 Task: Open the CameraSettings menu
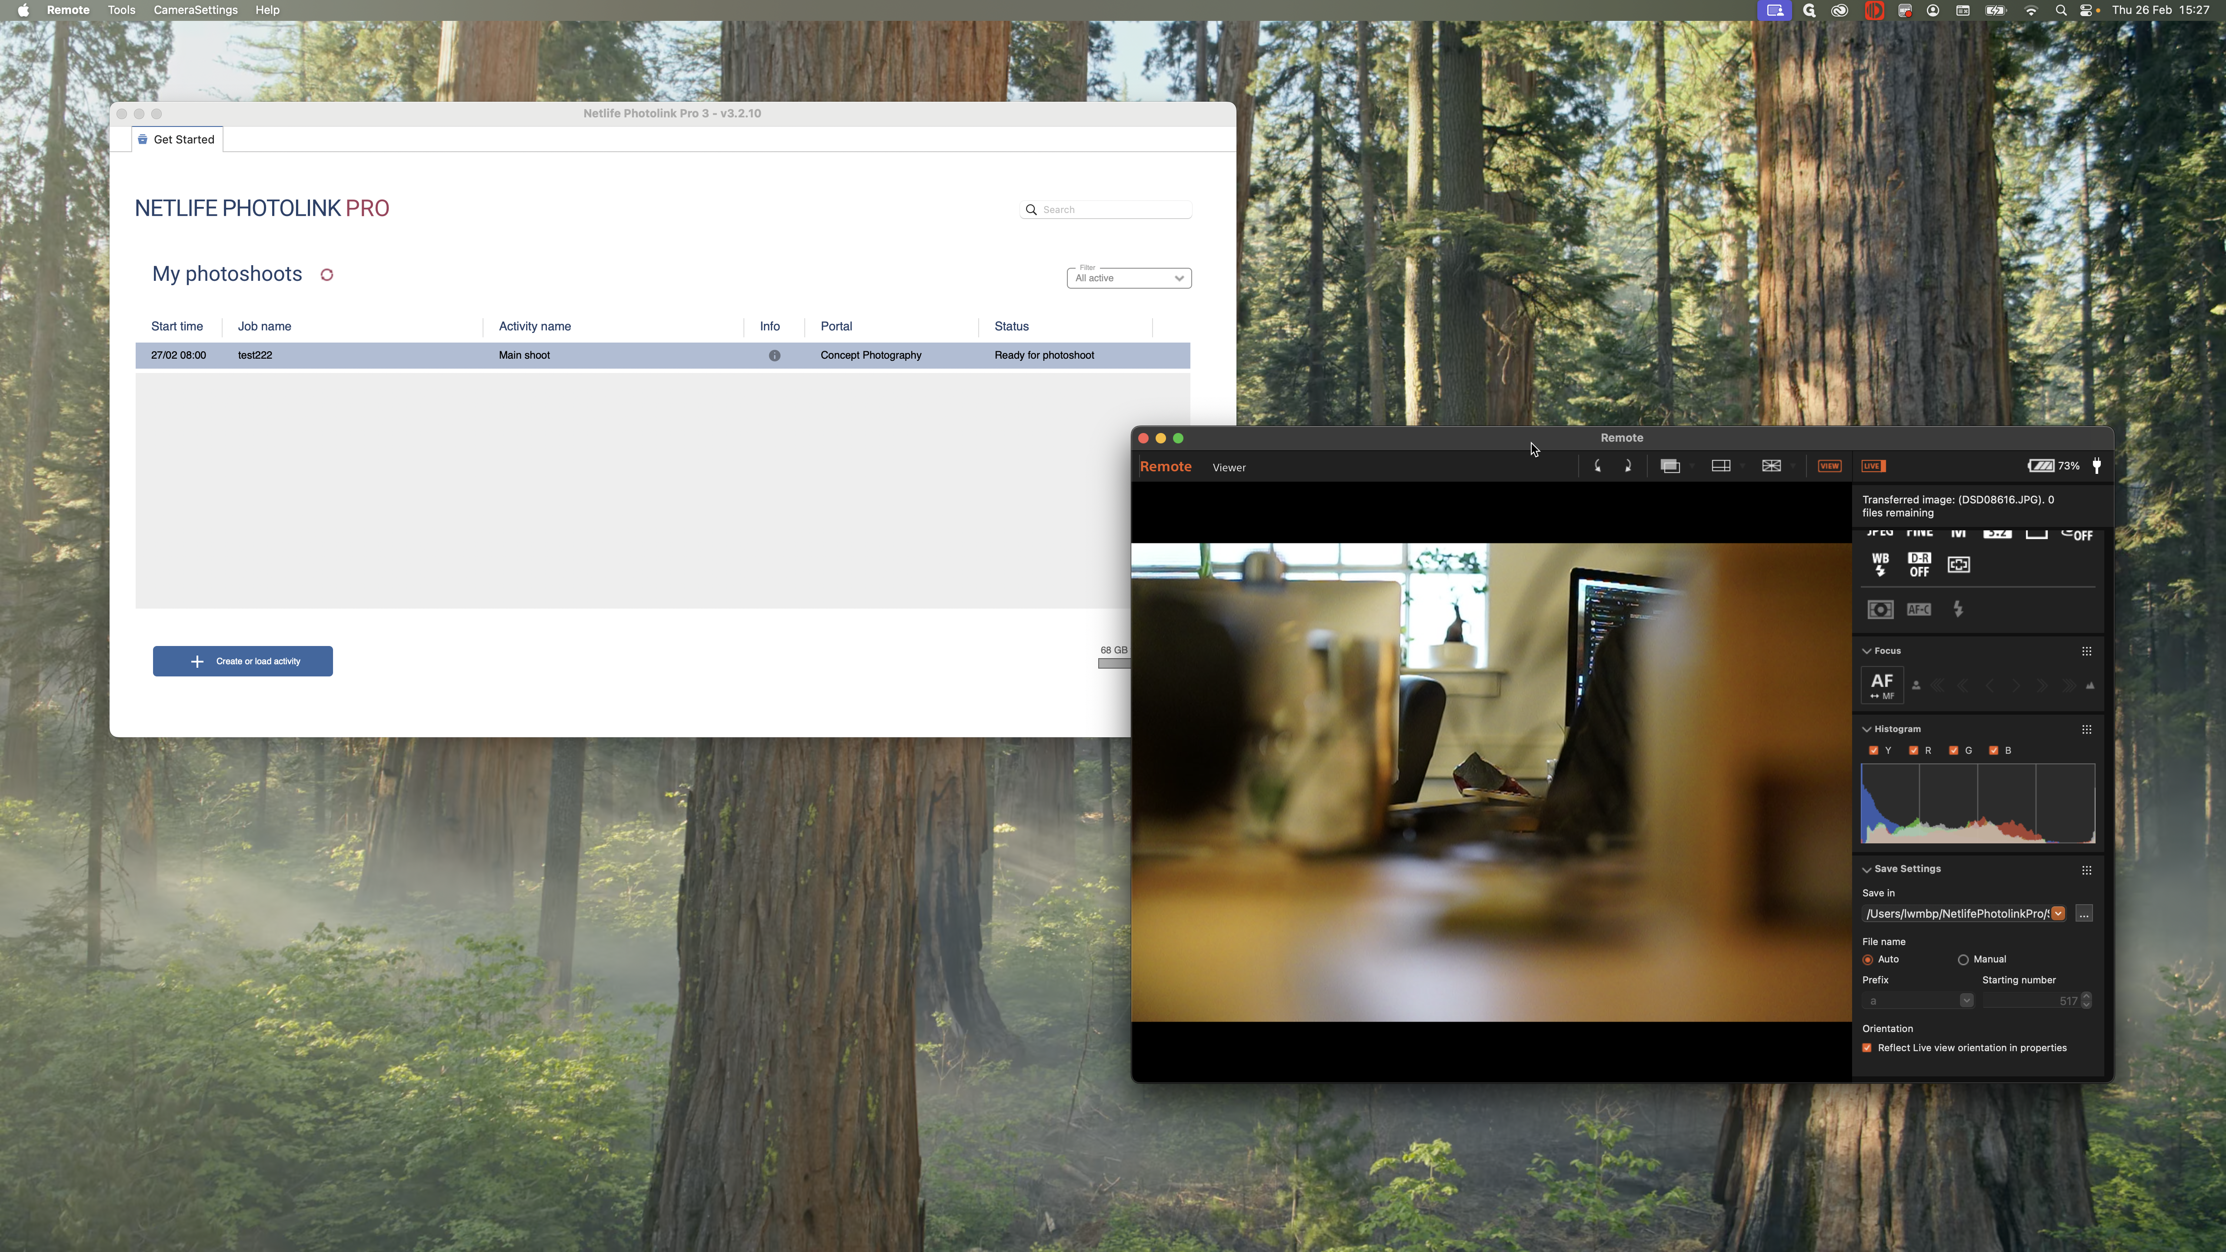pos(195,10)
